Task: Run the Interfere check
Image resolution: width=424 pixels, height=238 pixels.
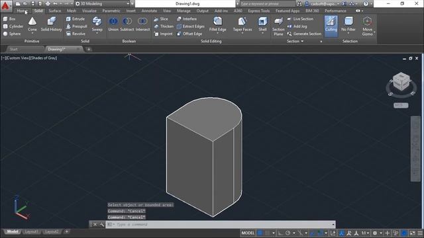Action: click(x=187, y=19)
